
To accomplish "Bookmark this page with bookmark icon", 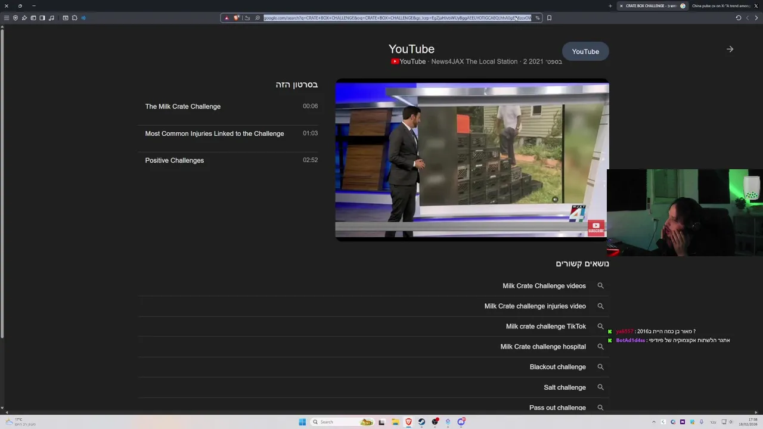I will [x=549, y=18].
